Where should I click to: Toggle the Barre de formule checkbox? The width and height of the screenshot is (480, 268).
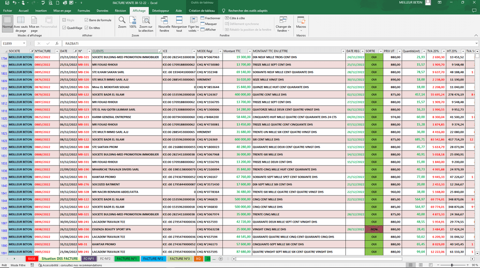pyautogui.click(x=86, y=20)
